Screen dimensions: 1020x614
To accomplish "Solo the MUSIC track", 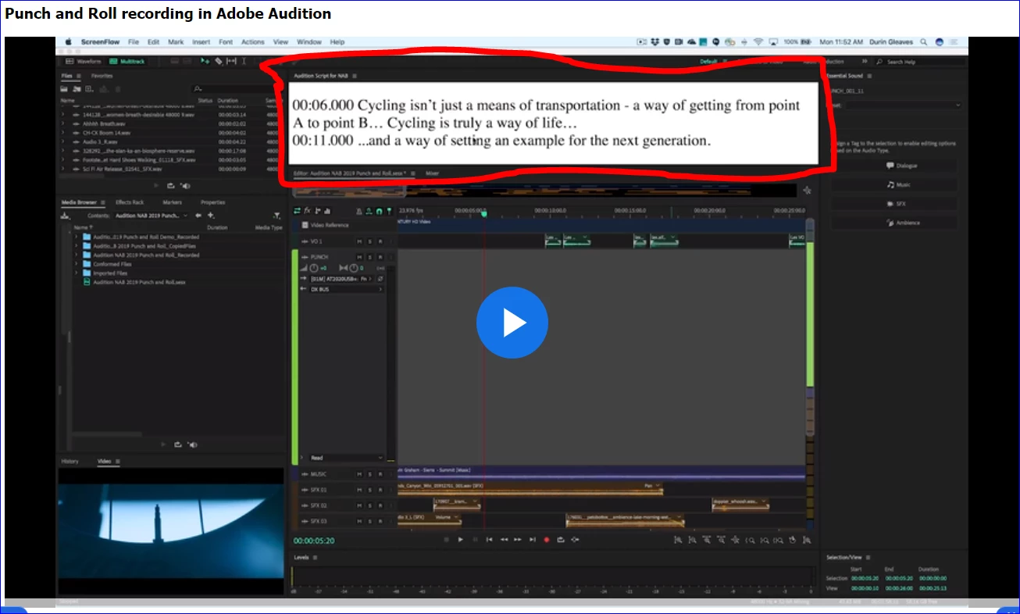I will (x=370, y=474).
